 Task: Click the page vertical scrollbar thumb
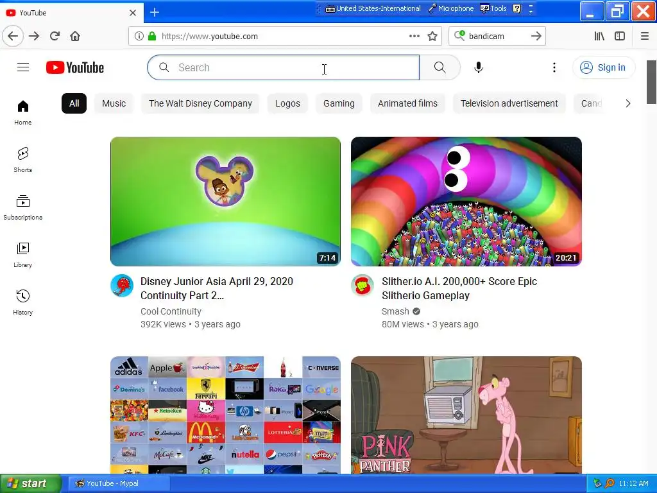(651, 82)
